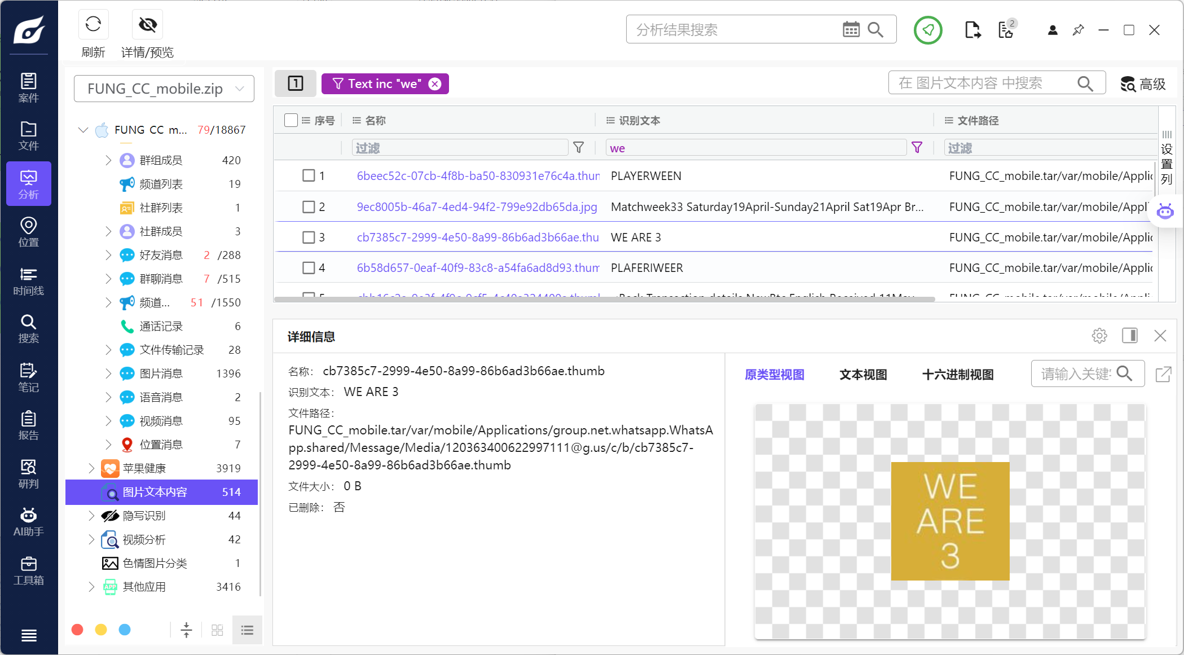Click the calendar icon in search box
The height and width of the screenshot is (655, 1184).
(851, 29)
